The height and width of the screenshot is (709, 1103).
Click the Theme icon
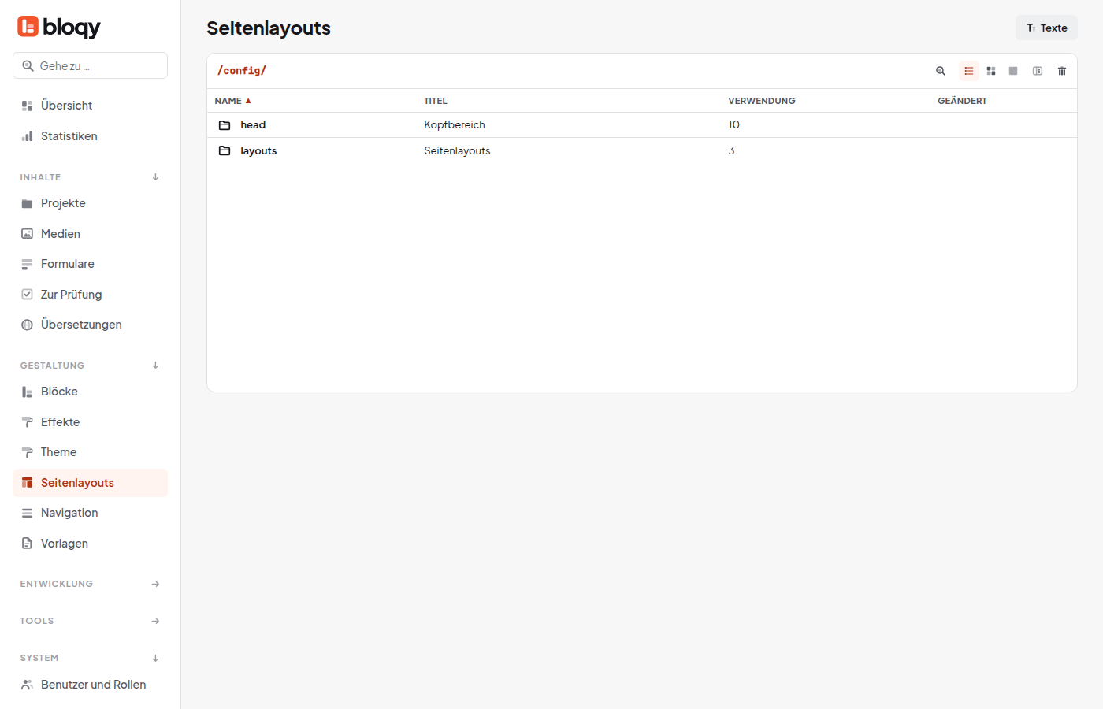tap(27, 452)
